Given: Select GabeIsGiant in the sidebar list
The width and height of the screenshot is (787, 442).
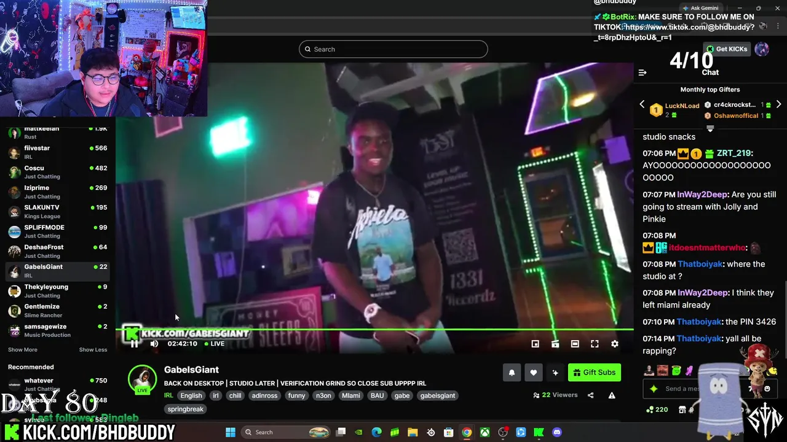Looking at the screenshot, I should 57,271.
